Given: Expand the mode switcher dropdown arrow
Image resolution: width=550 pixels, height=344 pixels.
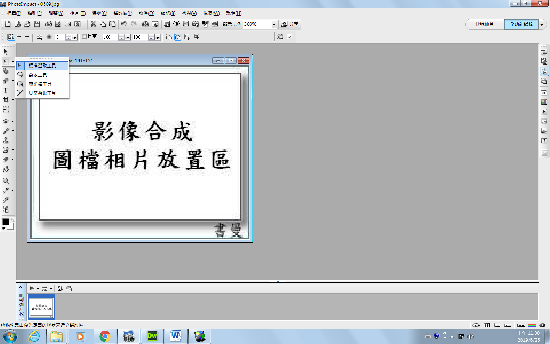Looking at the screenshot, I should [542, 24].
